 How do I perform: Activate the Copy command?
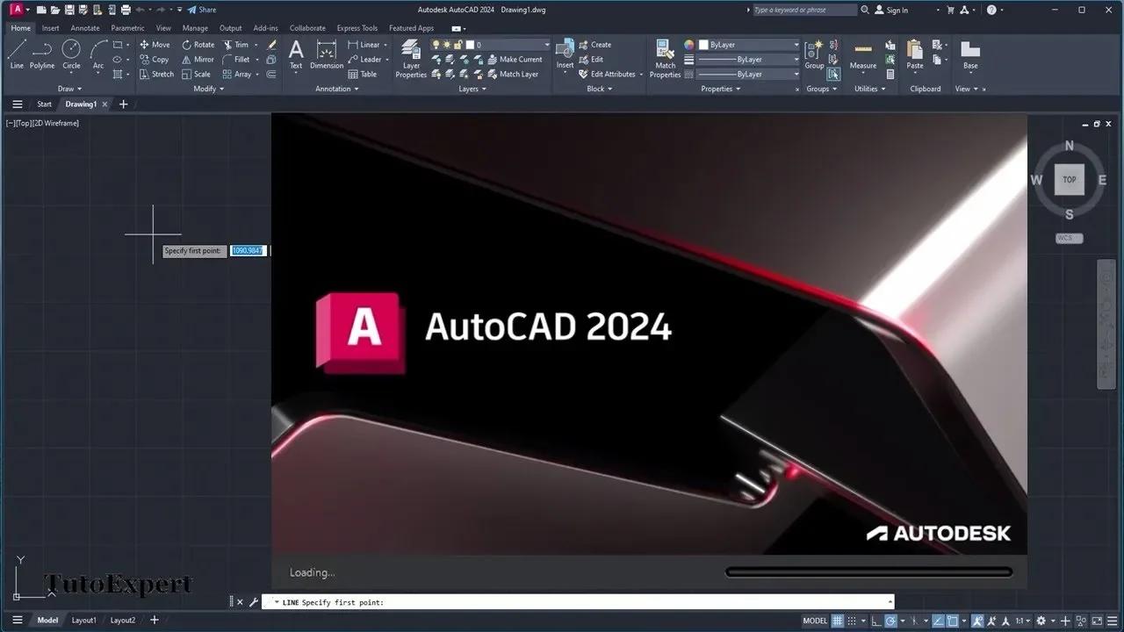coord(155,60)
